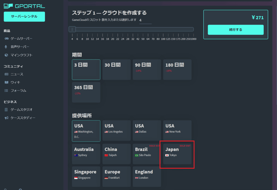This screenshot has width=277, height=190.
Task: Click the slot slider track
Action: (x=131, y=29)
